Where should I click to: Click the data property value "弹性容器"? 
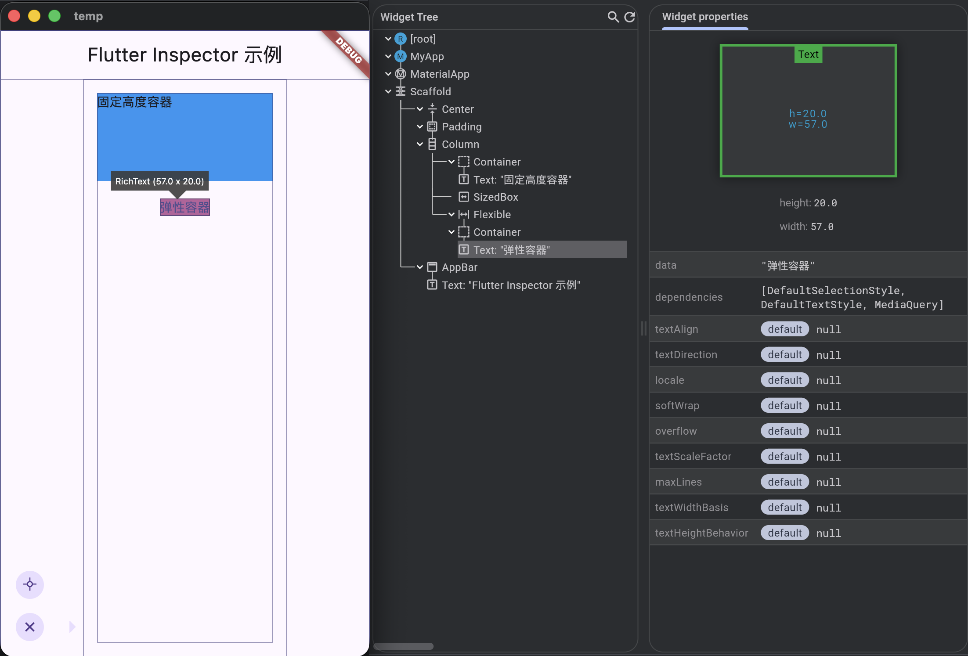[788, 266]
